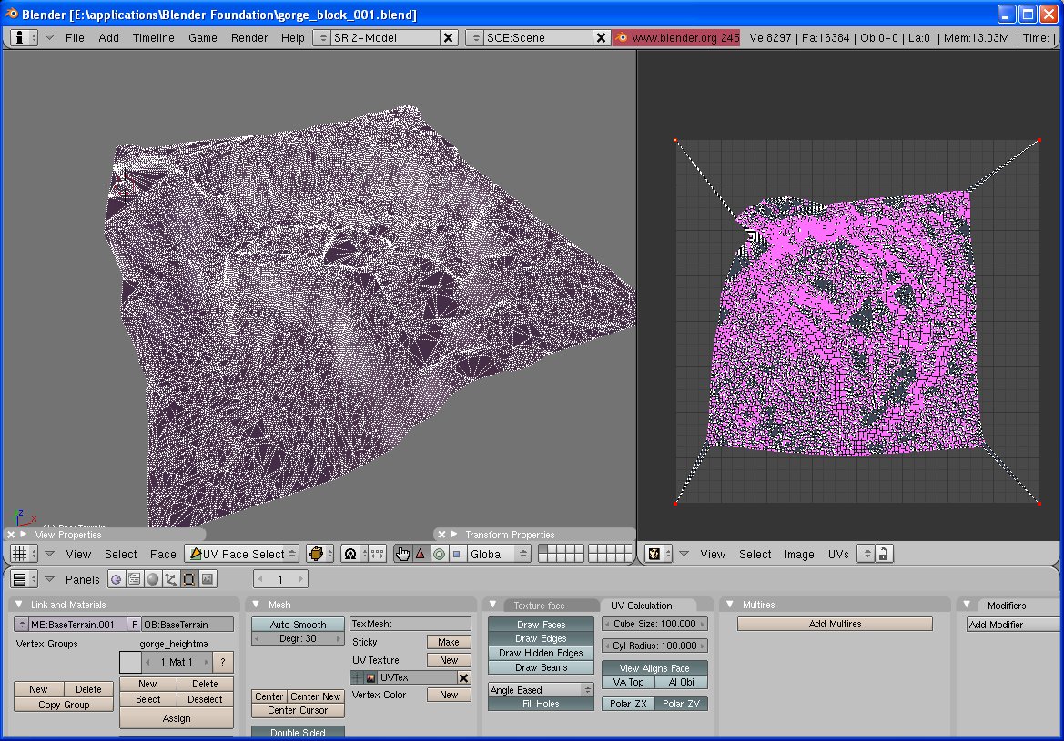Click the proportional editing magnet icon
Image resolution: width=1064 pixels, height=741 pixels.
click(350, 554)
